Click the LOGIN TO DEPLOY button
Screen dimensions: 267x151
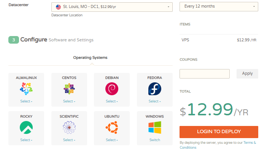point(219,132)
